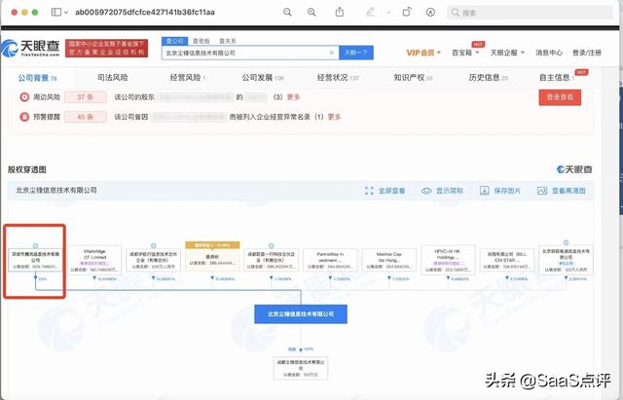Show the markup toolbar circle-A icon
This screenshot has height=400, width=623.
click(x=430, y=13)
